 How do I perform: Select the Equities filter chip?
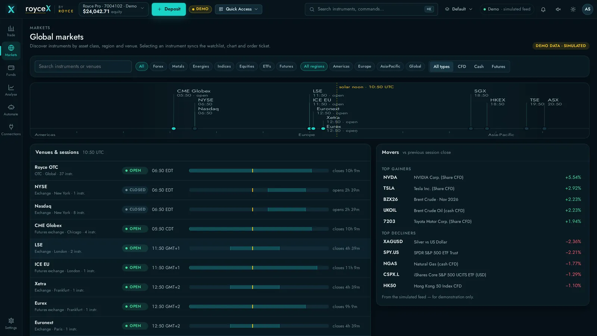click(247, 66)
